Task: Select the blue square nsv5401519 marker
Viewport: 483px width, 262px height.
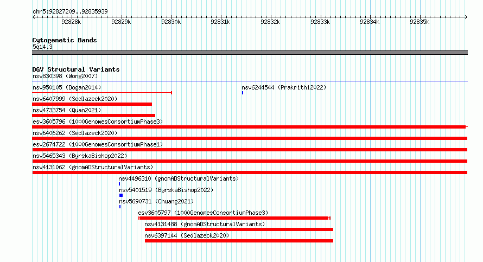Action: (121, 195)
